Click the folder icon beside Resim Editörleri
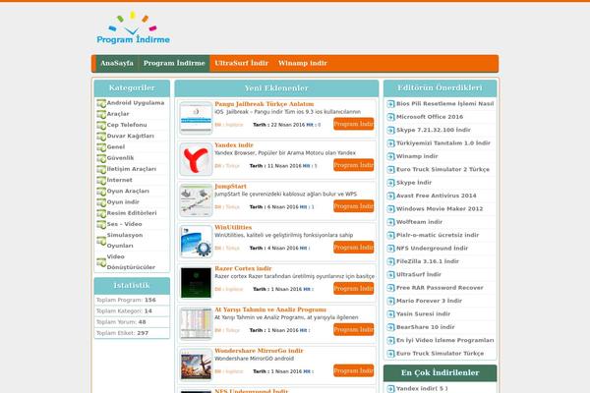 [x=101, y=213]
